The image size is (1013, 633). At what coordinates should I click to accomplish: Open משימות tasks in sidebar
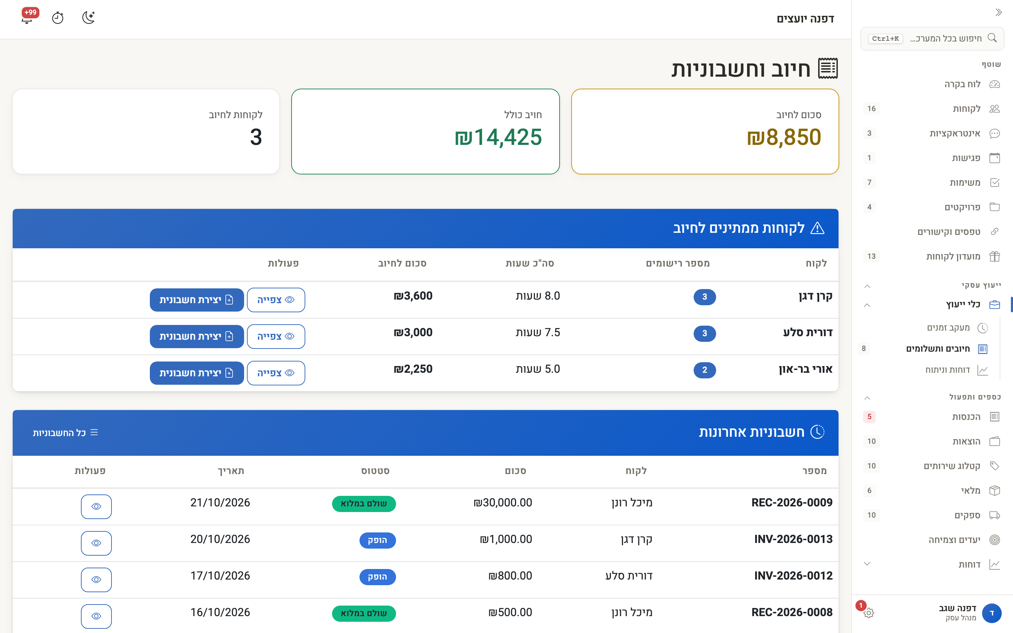click(x=932, y=183)
